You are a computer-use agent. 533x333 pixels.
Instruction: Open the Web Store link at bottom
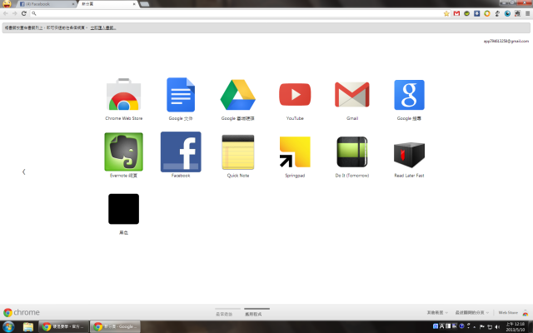pos(513,313)
